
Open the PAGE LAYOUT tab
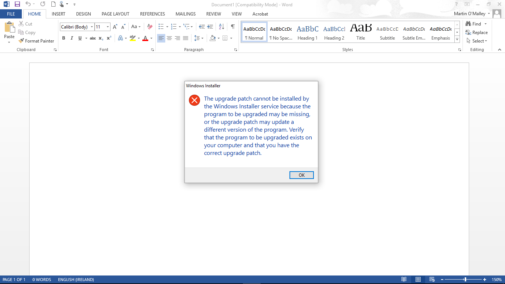click(x=115, y=14)
